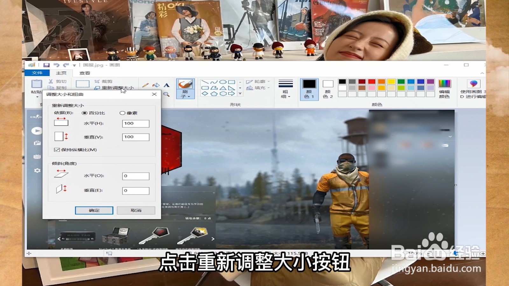Image resolution: width=509 pixels, height=286 pixels.
Task: Select the Pencil tool
Action: coord(145,85)
